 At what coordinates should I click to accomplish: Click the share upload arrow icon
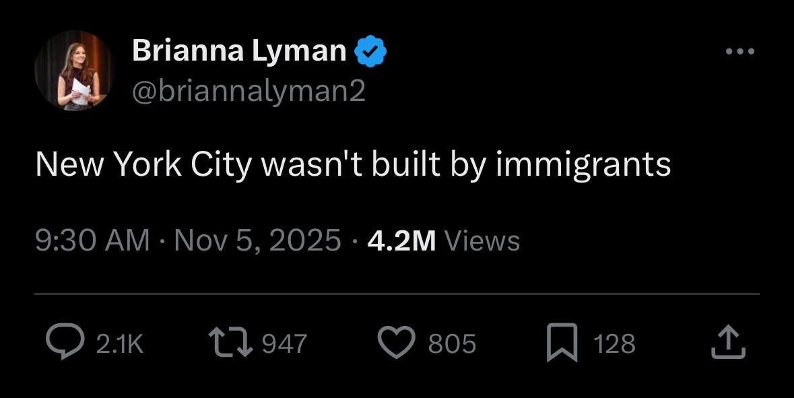point(728,342)
